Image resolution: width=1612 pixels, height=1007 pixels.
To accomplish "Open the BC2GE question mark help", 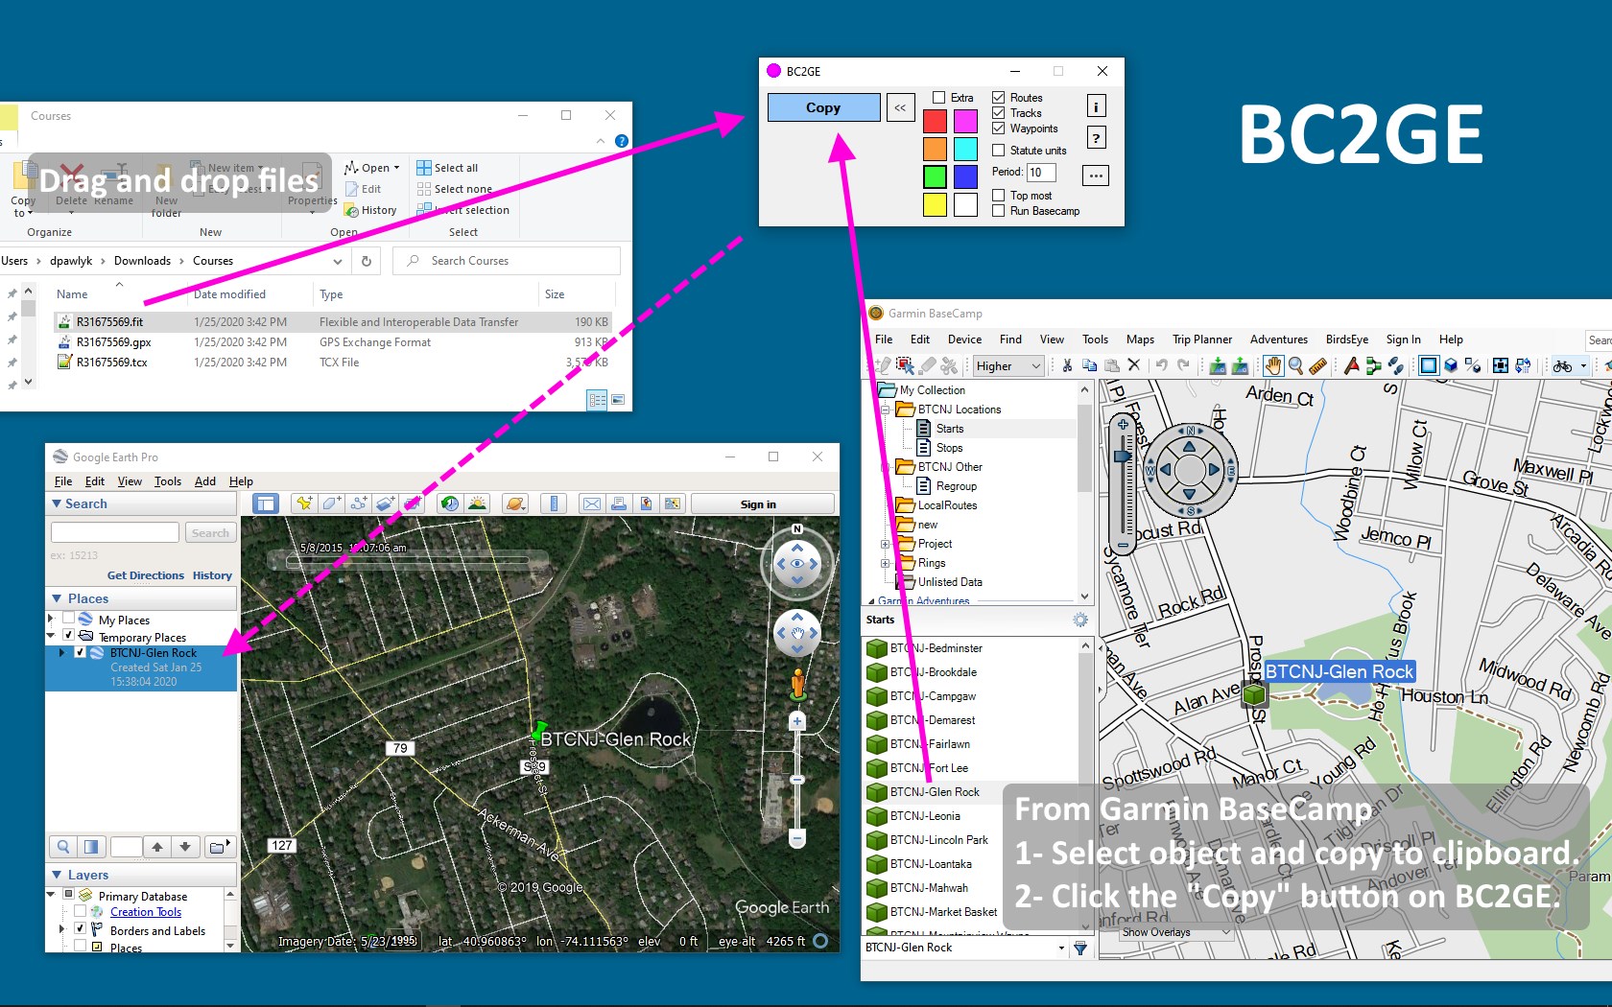I will click(1096, 138).
